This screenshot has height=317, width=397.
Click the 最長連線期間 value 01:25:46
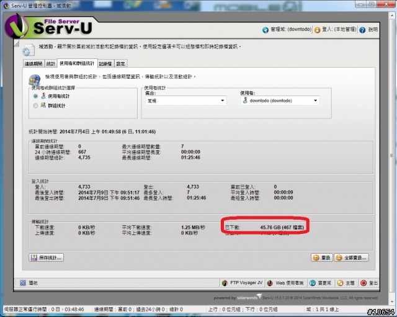click(x=190, y=158)
